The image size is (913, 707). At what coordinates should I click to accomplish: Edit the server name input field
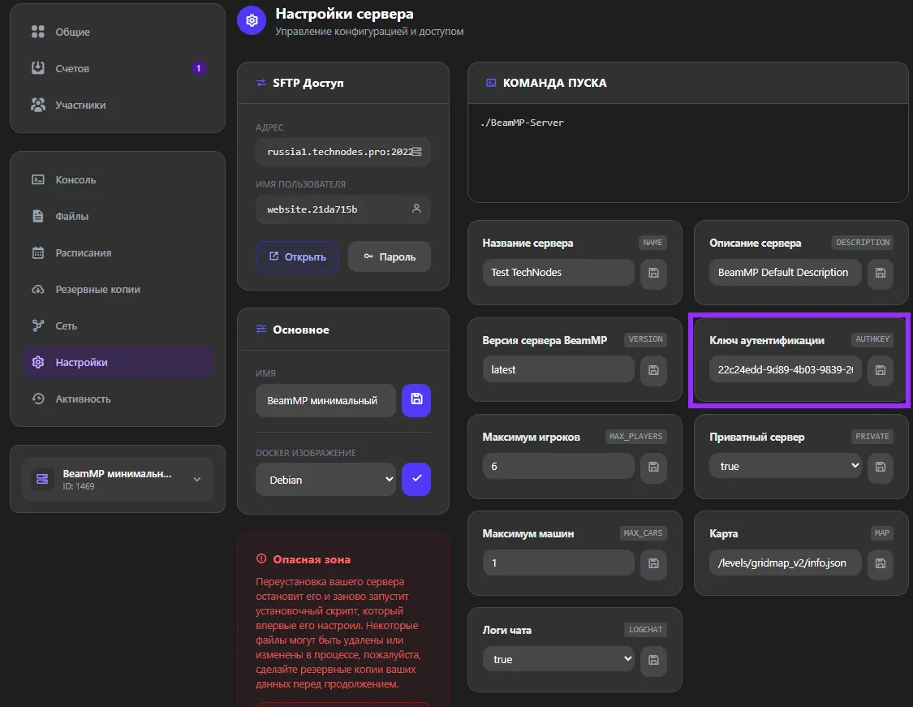(558, 273)
